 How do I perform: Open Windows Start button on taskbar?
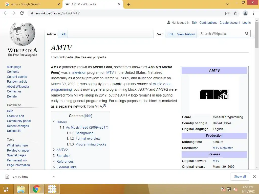(x=6, y=189)
